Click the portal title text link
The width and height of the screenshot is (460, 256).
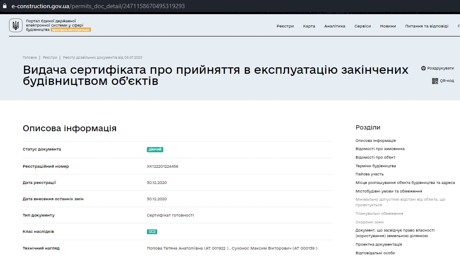(55, 25)
